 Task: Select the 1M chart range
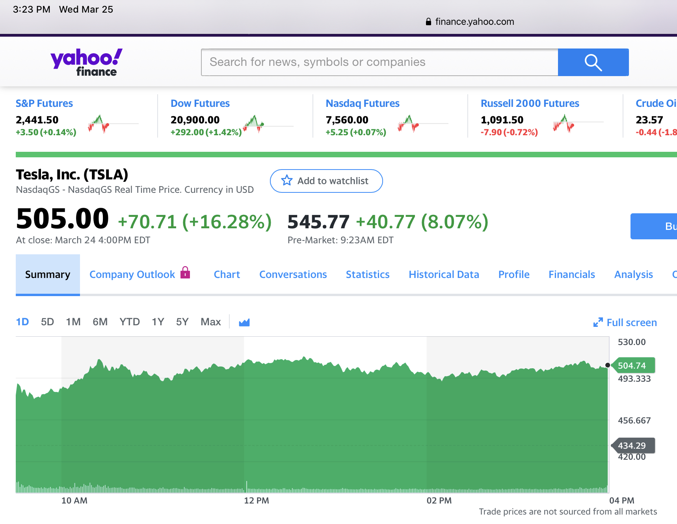point(73,322)
